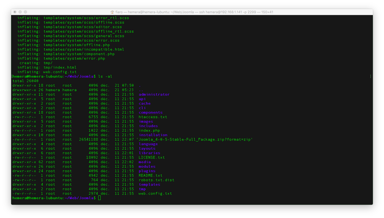Click the robots.txt.dist filename
Viewport: 384px width, 218px height.
(x=157, y=180)
